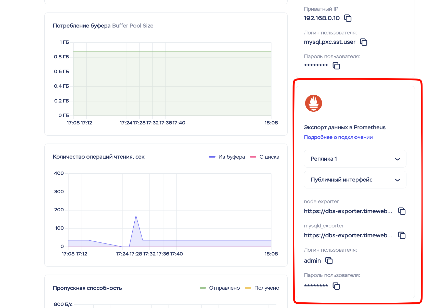This screenshot has height=308, width=435.
Task: Copy the mysql.pxc.sst.user login
Action: 363,42
